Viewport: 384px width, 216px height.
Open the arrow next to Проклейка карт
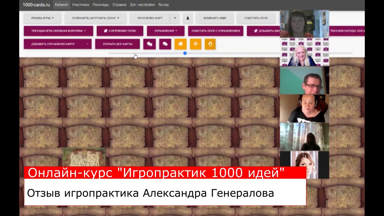[175, 18]
